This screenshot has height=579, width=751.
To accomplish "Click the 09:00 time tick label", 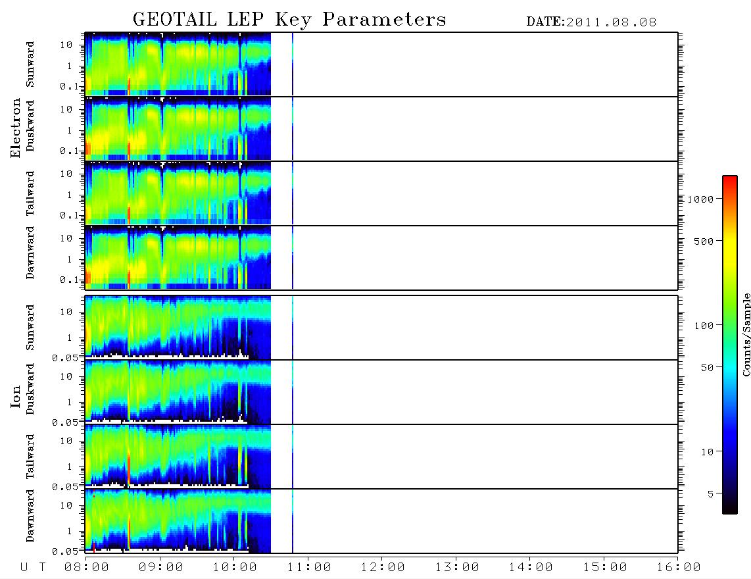I will coord(160,568).
